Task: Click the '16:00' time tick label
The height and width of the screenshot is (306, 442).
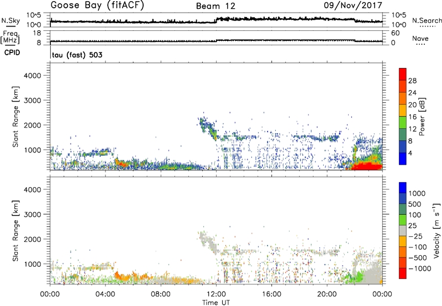Action: tap(271, 294)
